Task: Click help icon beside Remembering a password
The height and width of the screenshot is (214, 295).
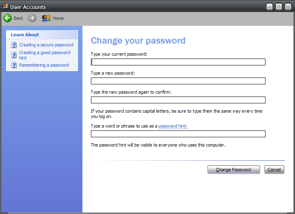Action: coord(14,65)
